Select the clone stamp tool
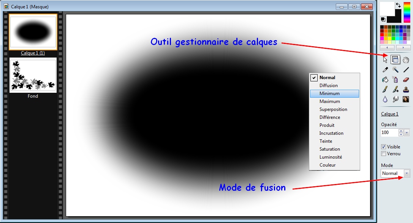The width and height of the screenshot is (413, 223). point(406,89)
